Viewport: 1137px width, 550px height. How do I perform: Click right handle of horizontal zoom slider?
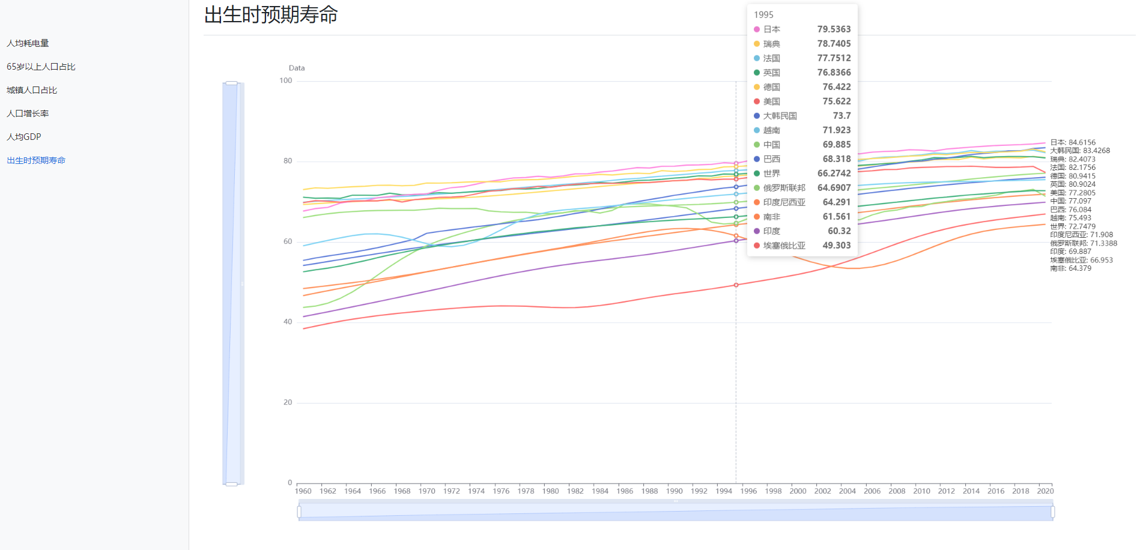coord(1052,512)
